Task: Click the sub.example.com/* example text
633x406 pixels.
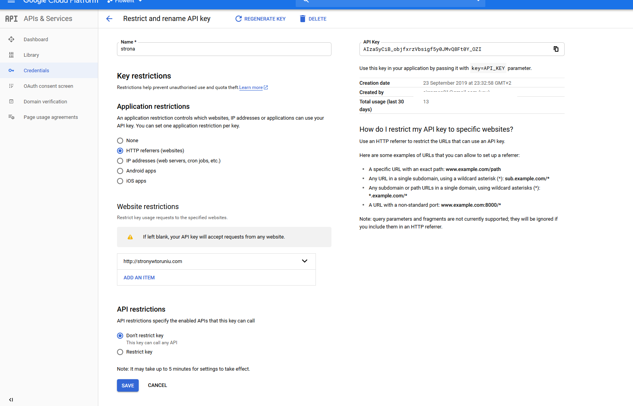Action: [527, 179]
